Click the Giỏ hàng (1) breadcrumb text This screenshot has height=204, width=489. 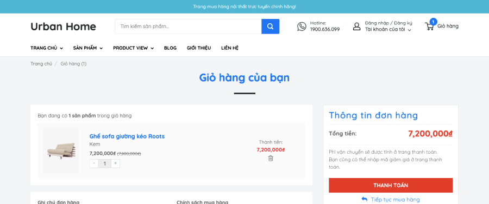[73, 64]
